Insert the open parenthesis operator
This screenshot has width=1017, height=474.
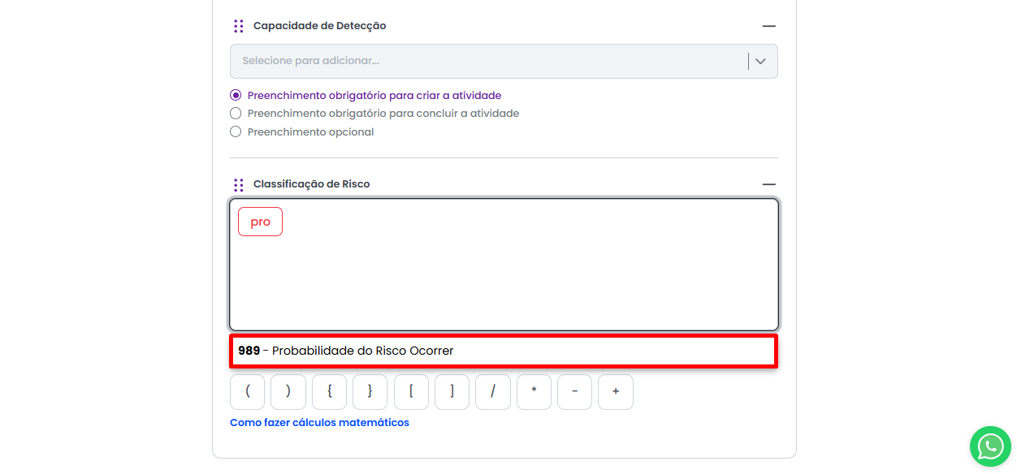[x=248, y=392]
